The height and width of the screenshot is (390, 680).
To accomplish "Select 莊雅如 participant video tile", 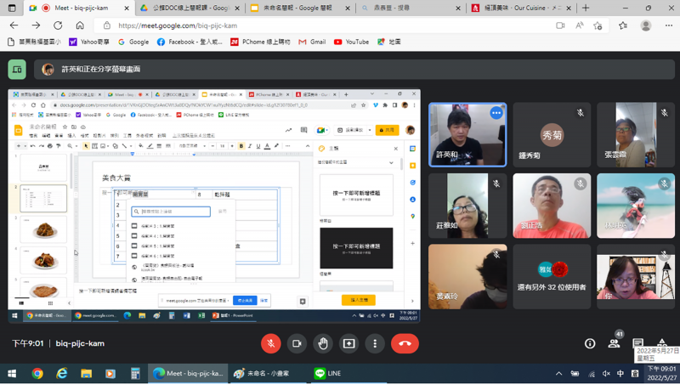I will [x=467, y=206].
